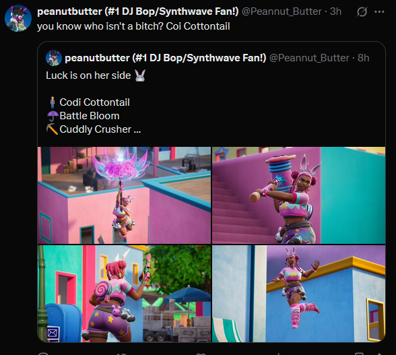
Task: Open the 8h timestamp in quoted post
Action: pos(364,58)
